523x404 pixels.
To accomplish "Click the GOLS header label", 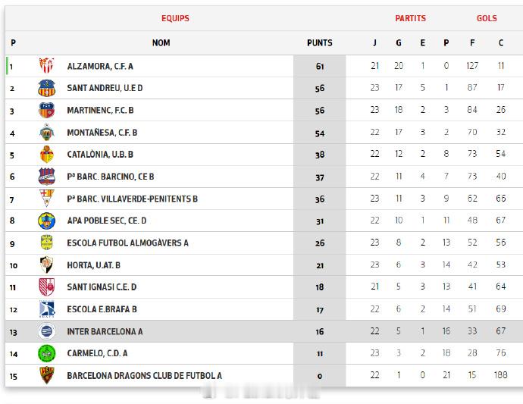I will 487,18.
